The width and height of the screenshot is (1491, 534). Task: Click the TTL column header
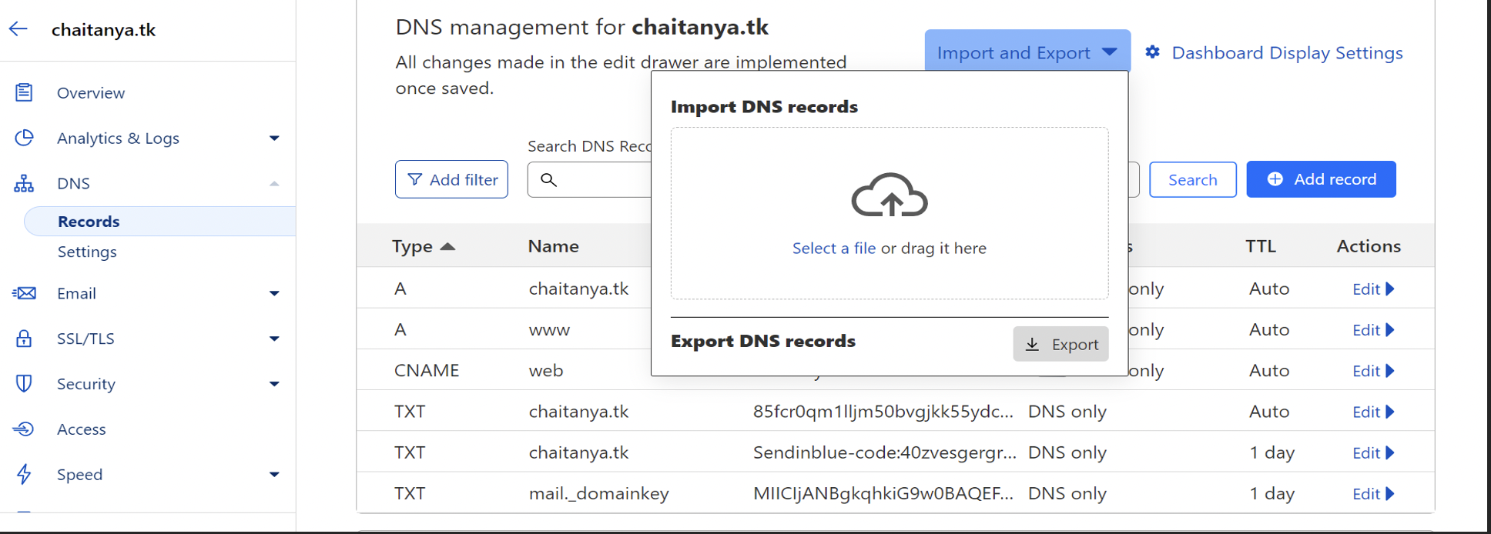pos(1261,246)
